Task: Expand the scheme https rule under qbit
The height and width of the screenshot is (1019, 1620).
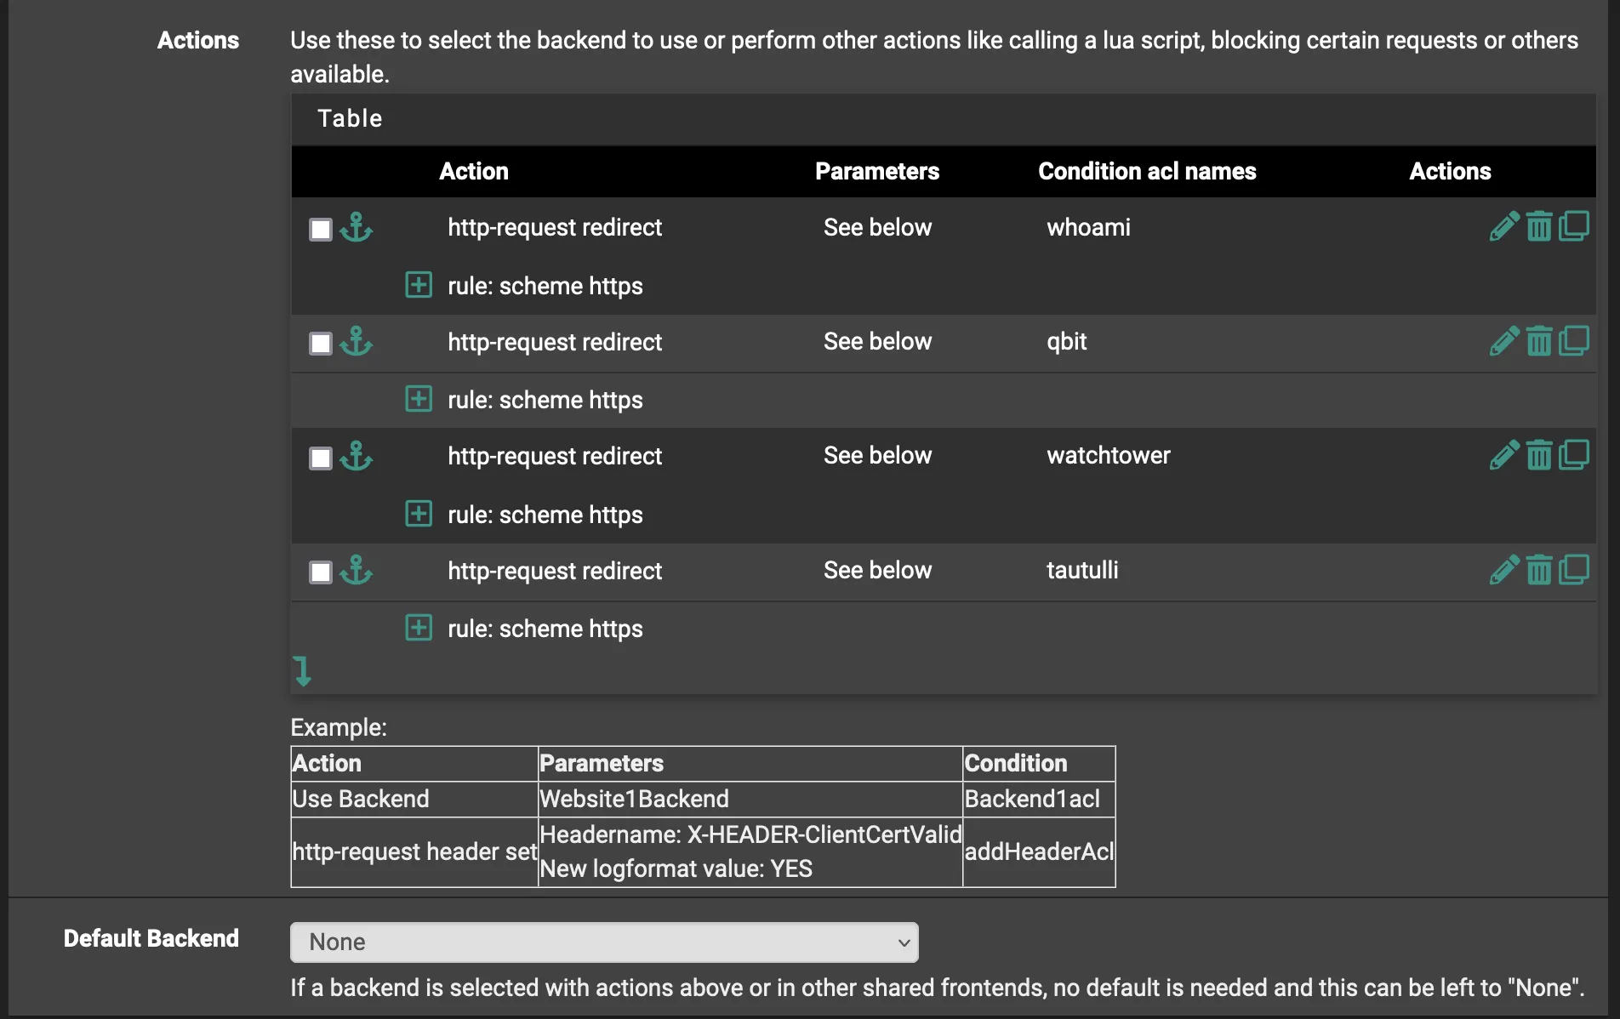Action: click(x=419, y=398)
